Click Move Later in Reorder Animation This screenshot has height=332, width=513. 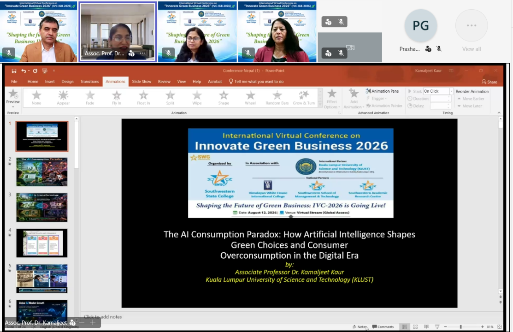[x=469, y=106]
